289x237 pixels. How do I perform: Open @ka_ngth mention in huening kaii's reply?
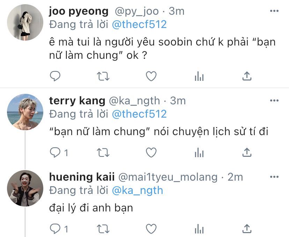click(137, 190)
